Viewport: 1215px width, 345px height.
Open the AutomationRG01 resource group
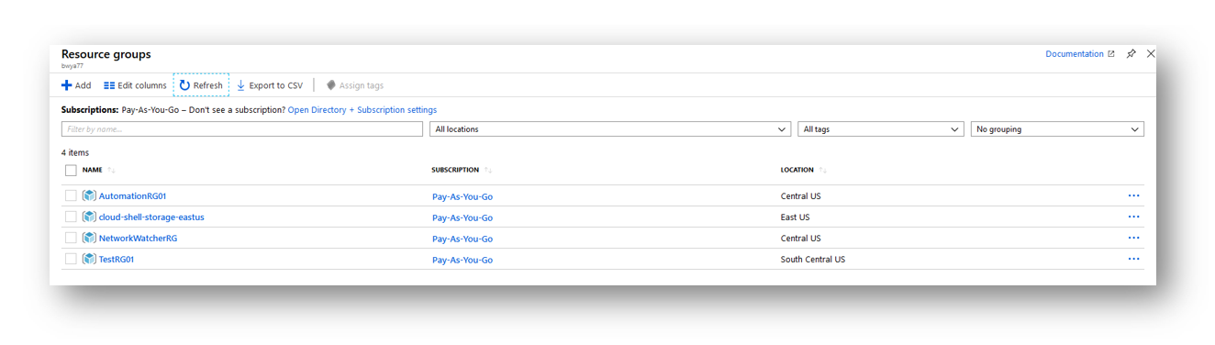(132, 196)
